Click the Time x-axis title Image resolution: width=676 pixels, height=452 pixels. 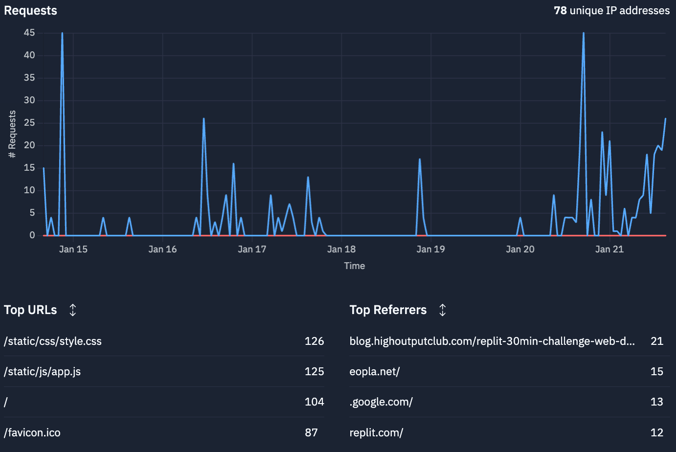[355, 266]
